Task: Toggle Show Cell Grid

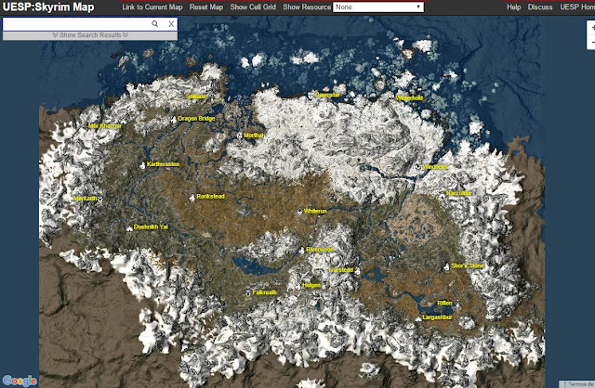Action: click(253, 6)
